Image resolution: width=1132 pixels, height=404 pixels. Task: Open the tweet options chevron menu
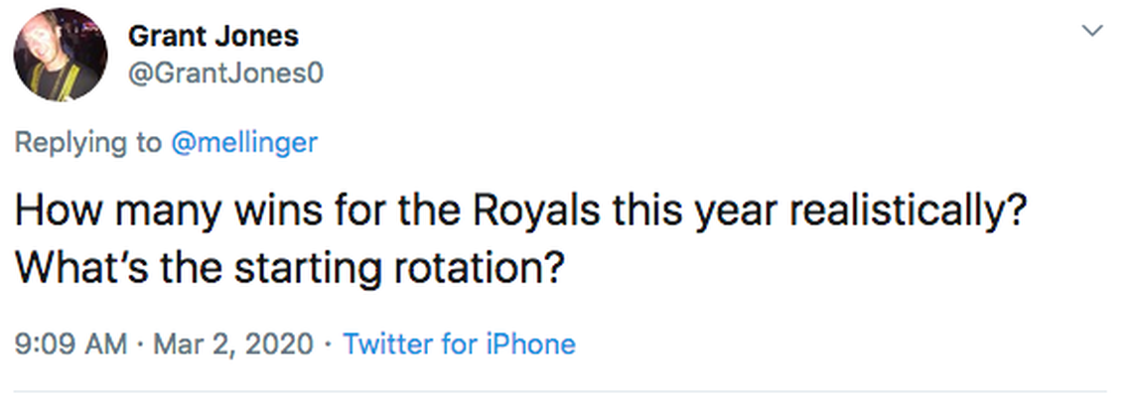[x=1092, y=32]
